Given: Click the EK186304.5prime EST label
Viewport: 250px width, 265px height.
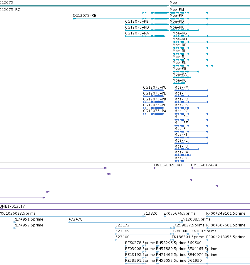Looking at the screenshot, I should pyautogui.click(x=188, y=237).
